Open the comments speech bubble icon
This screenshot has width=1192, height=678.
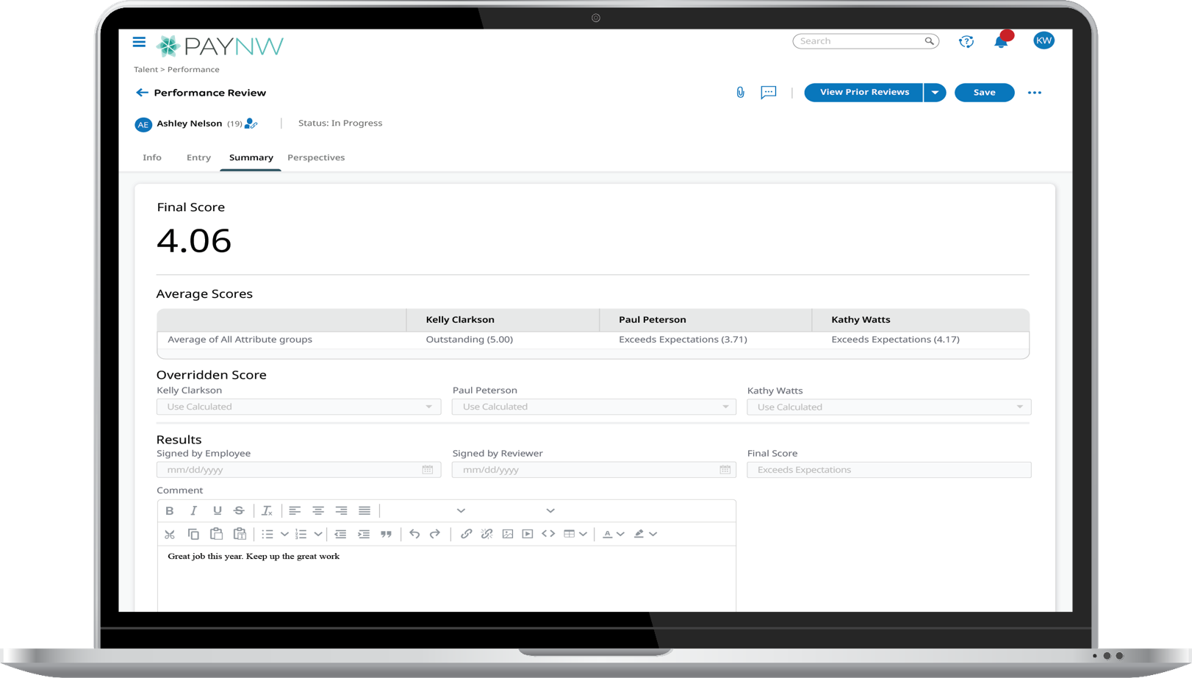768,93
